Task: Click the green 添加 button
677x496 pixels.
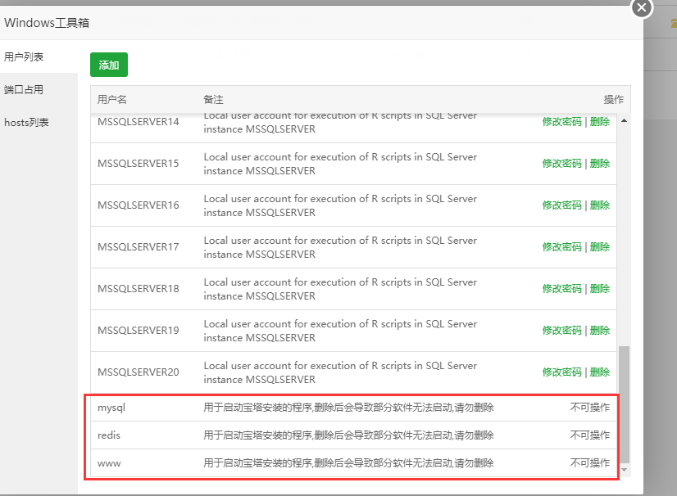Action: 109,65
